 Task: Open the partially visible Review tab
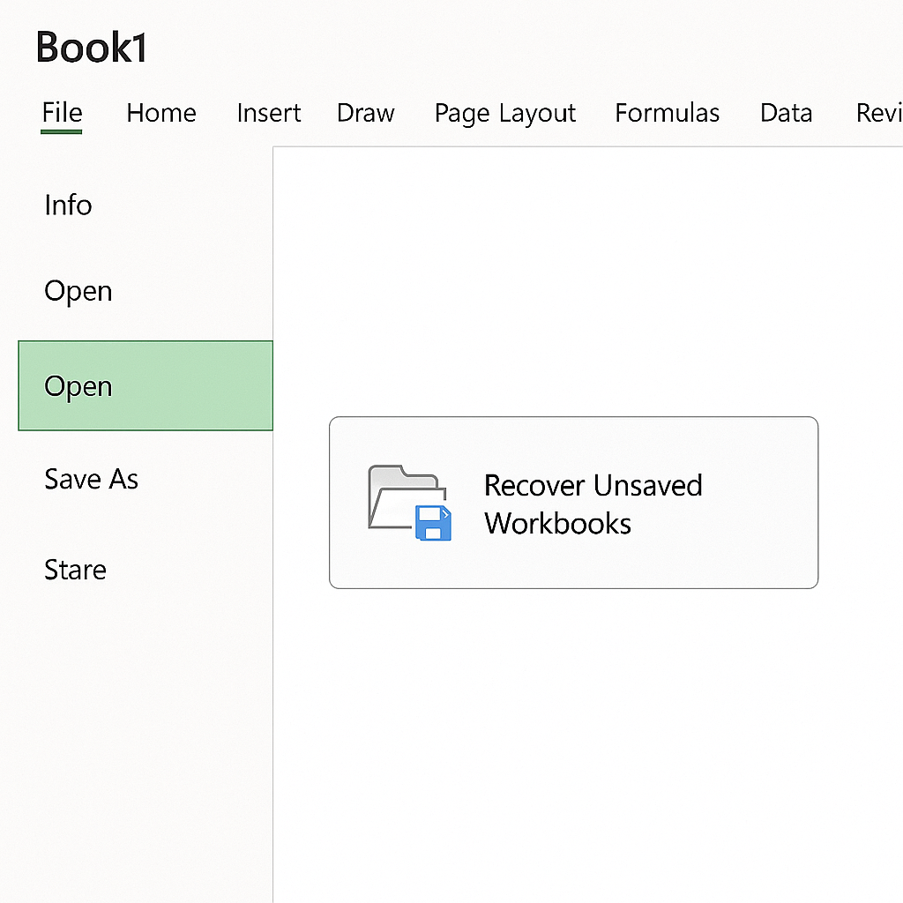(879, 113)
